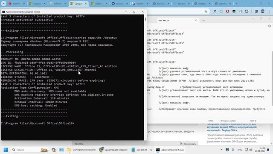Open Chrome extensions puzzle icon

coord(247,12)
